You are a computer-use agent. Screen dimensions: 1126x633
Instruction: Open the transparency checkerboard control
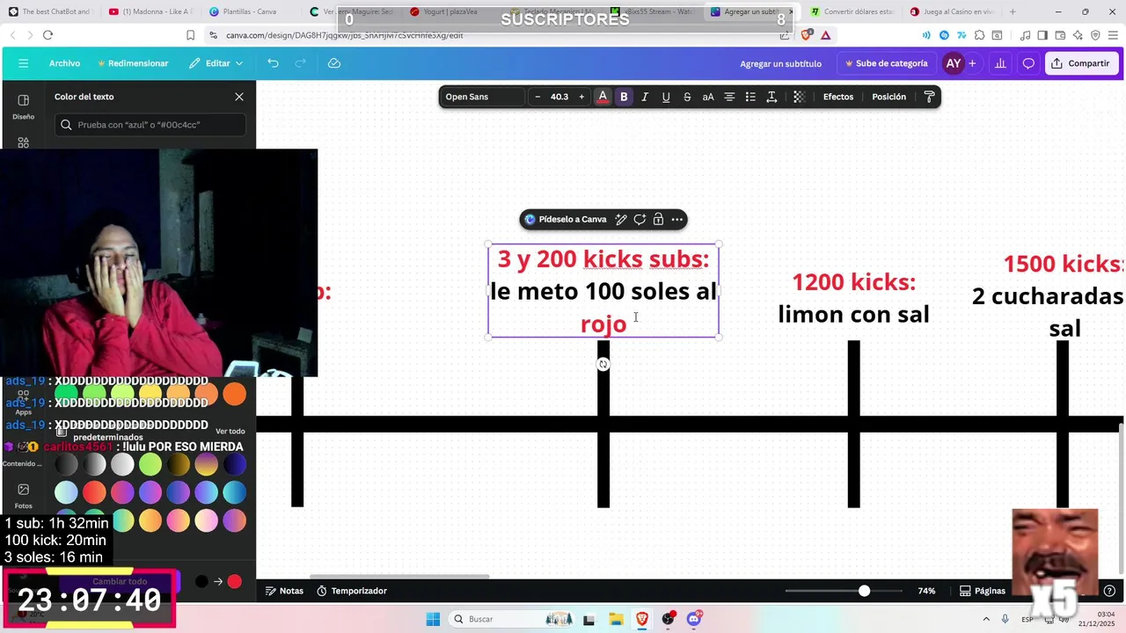799,97
